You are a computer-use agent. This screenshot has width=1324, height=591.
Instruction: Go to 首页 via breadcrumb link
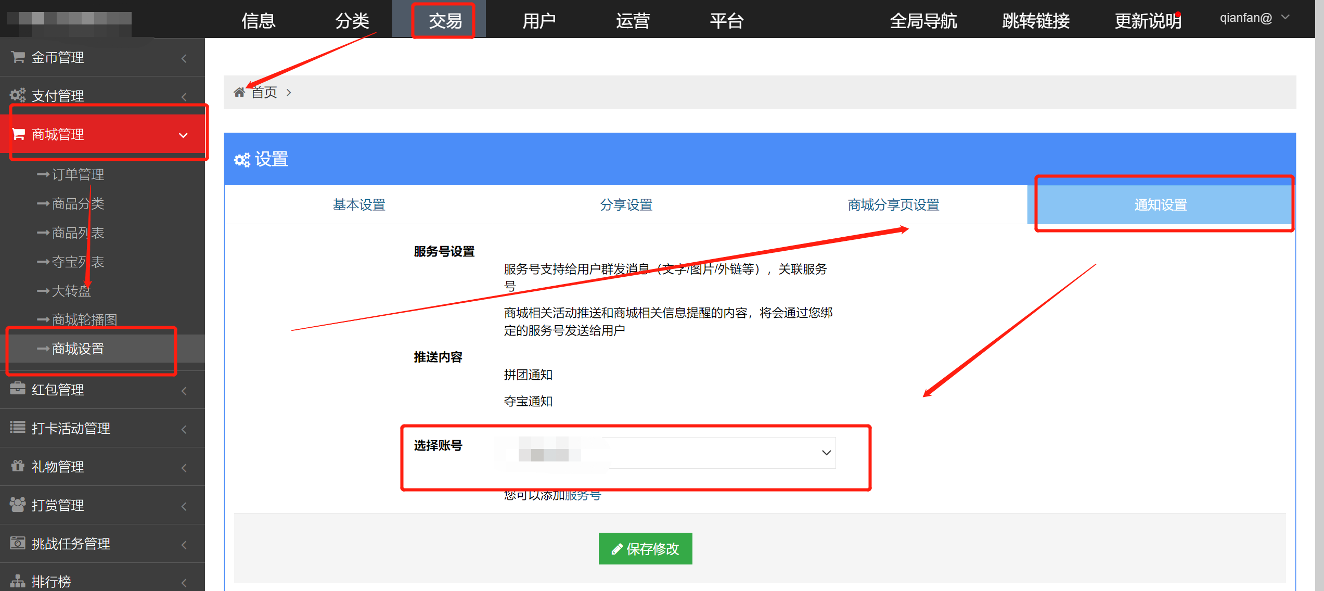pos(264,92)
